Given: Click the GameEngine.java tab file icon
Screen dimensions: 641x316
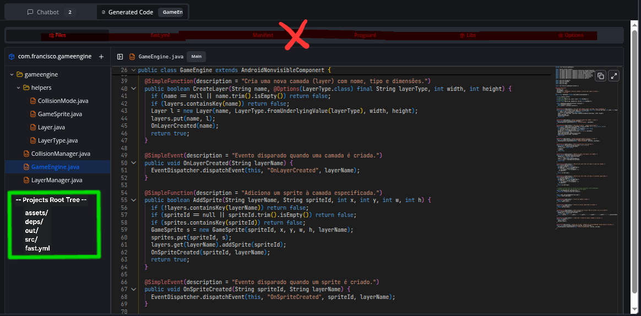Looking at the screenshot, I should 132,56.
